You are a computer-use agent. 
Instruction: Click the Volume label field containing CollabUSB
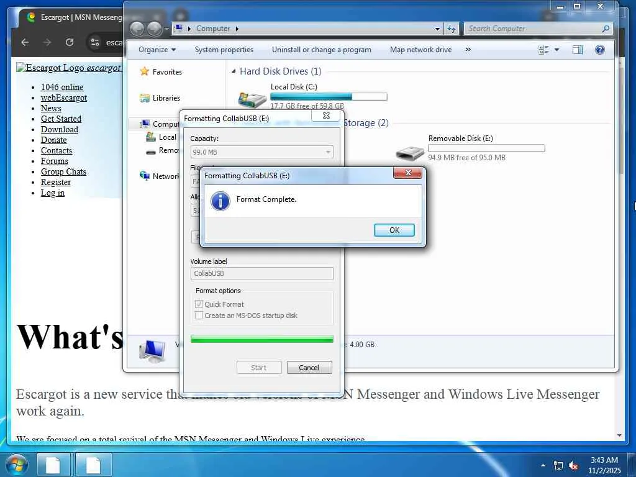pos(262,273)
